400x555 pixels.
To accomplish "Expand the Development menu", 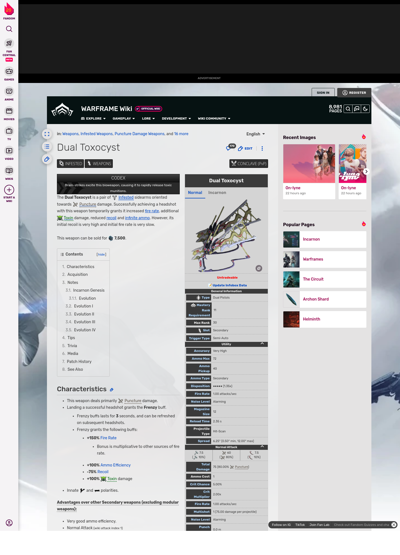I will [x=176, y=118].
